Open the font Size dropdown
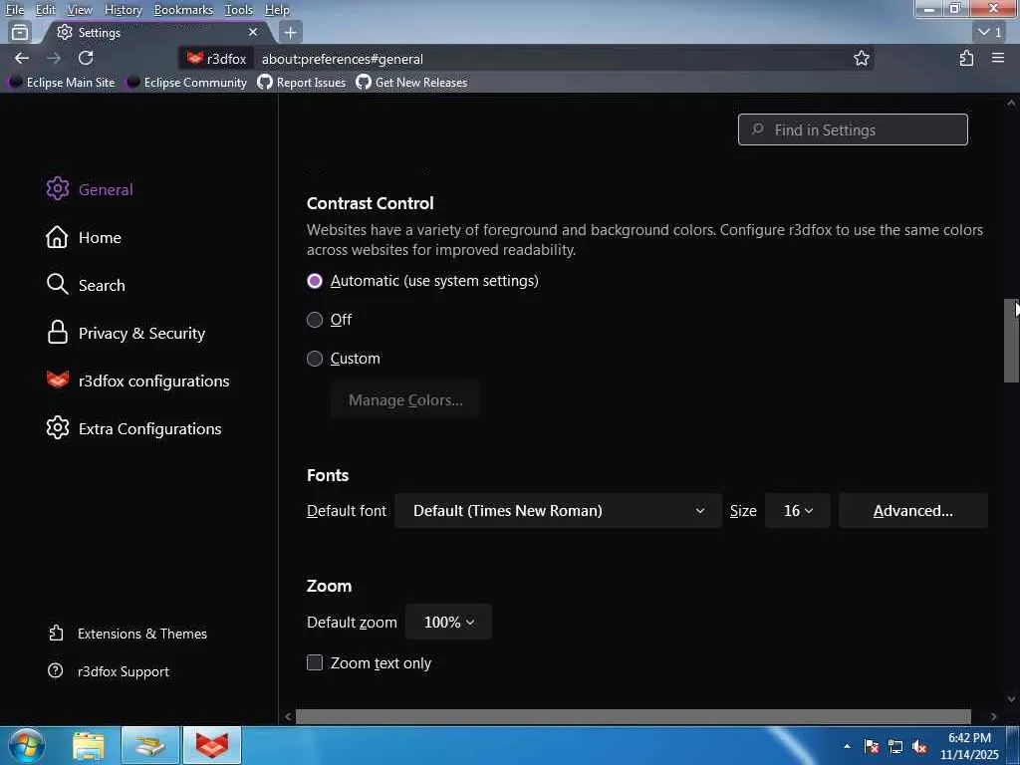The image size is (1020, 765). coord(798,511)
